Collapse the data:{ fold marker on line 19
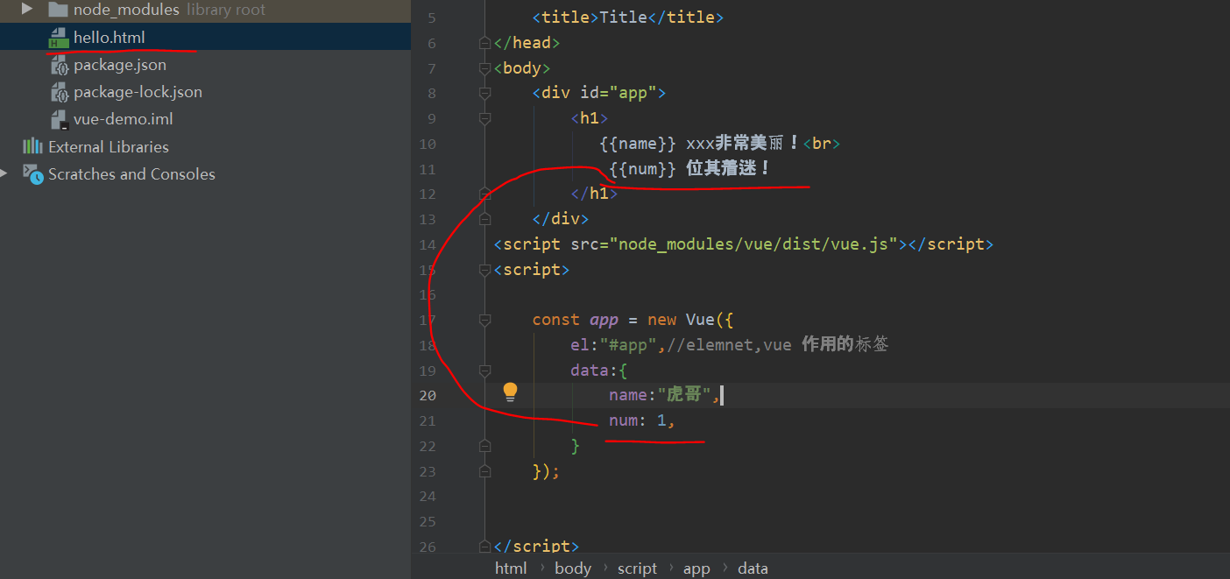1230x579 pixels. point(485,371)
